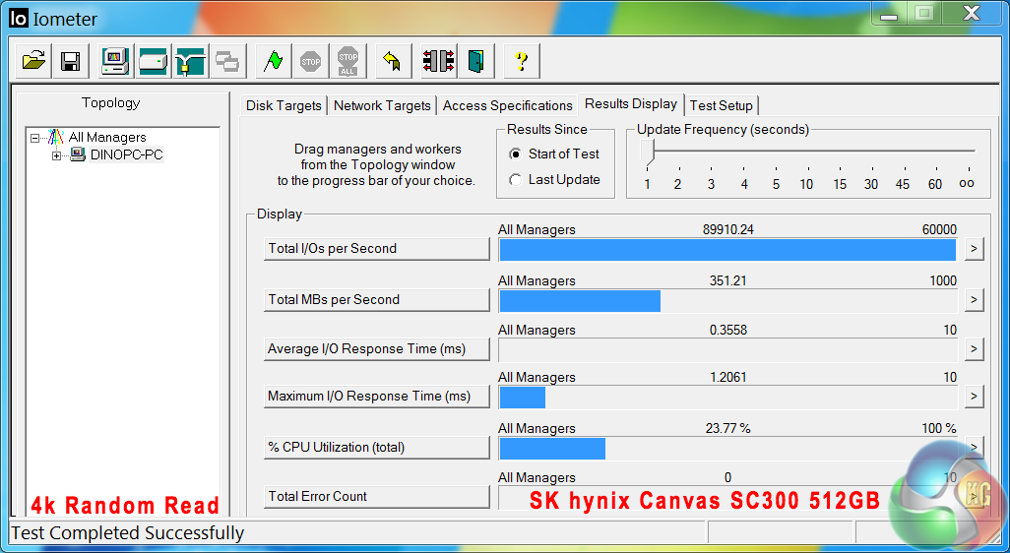Click Average I/O Response Time button
Viewport: 1010px width, 553px height.
(x=377, y=349)
